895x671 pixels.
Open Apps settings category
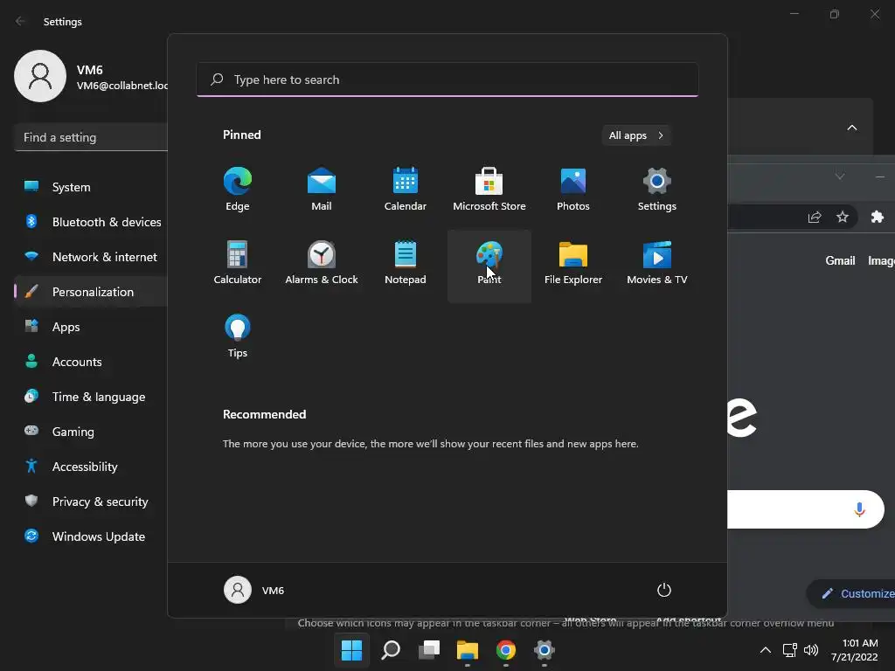(x=91, y=327)
